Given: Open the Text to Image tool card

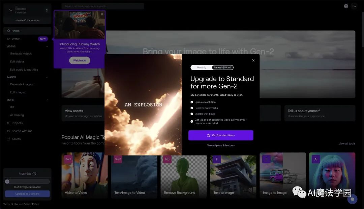Looking at the screenshot, I should coord(233,177).
